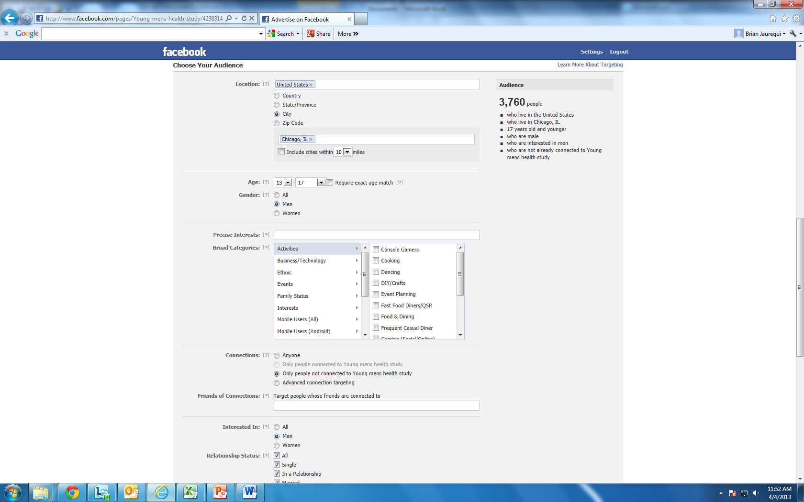Click the Logout link

pyautogui.click(x=619, y=52)
